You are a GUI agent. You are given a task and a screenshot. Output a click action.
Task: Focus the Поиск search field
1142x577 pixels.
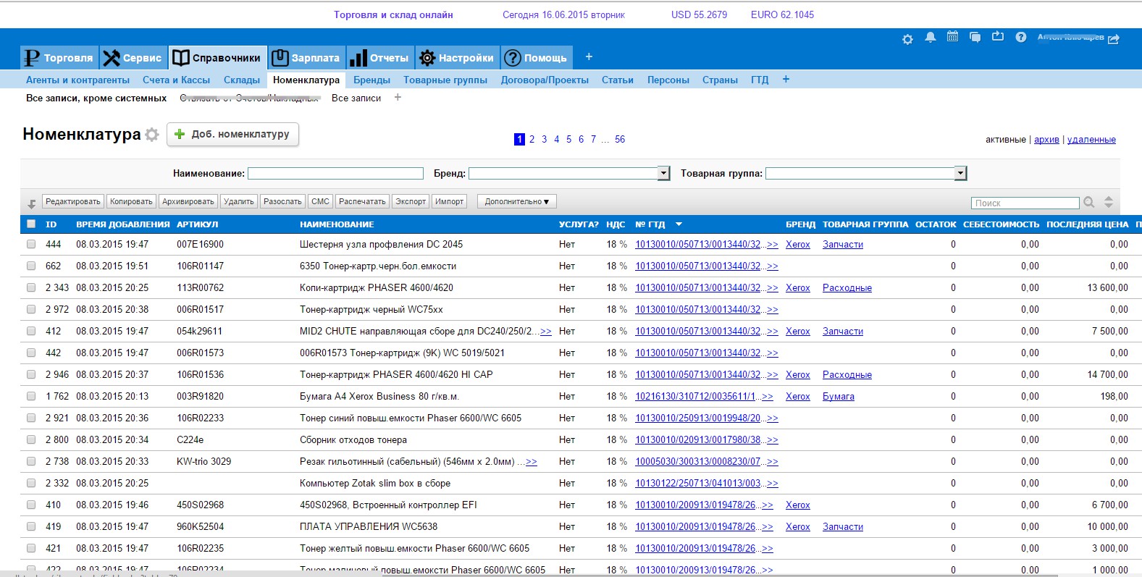(x=1025, y=203)
